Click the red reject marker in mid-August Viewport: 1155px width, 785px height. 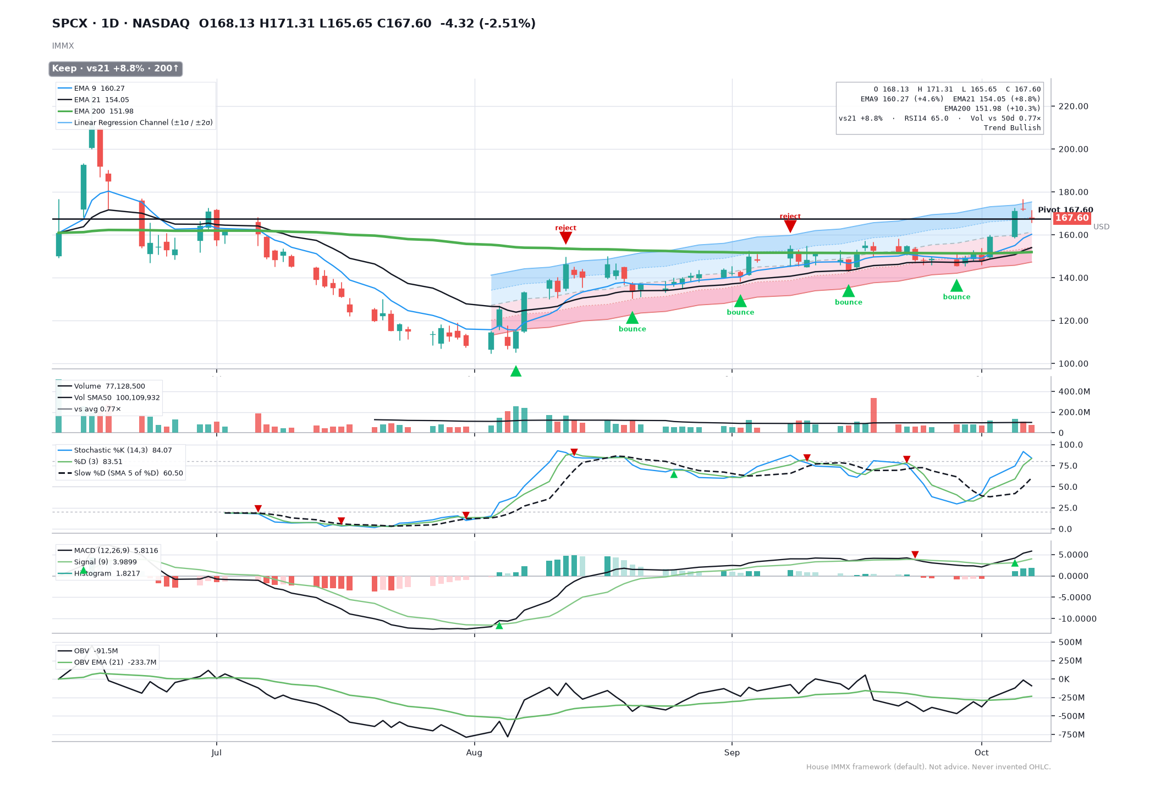click(x=565, y=237)
